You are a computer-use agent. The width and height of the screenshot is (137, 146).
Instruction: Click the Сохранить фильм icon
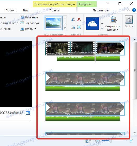click(113, 19)
